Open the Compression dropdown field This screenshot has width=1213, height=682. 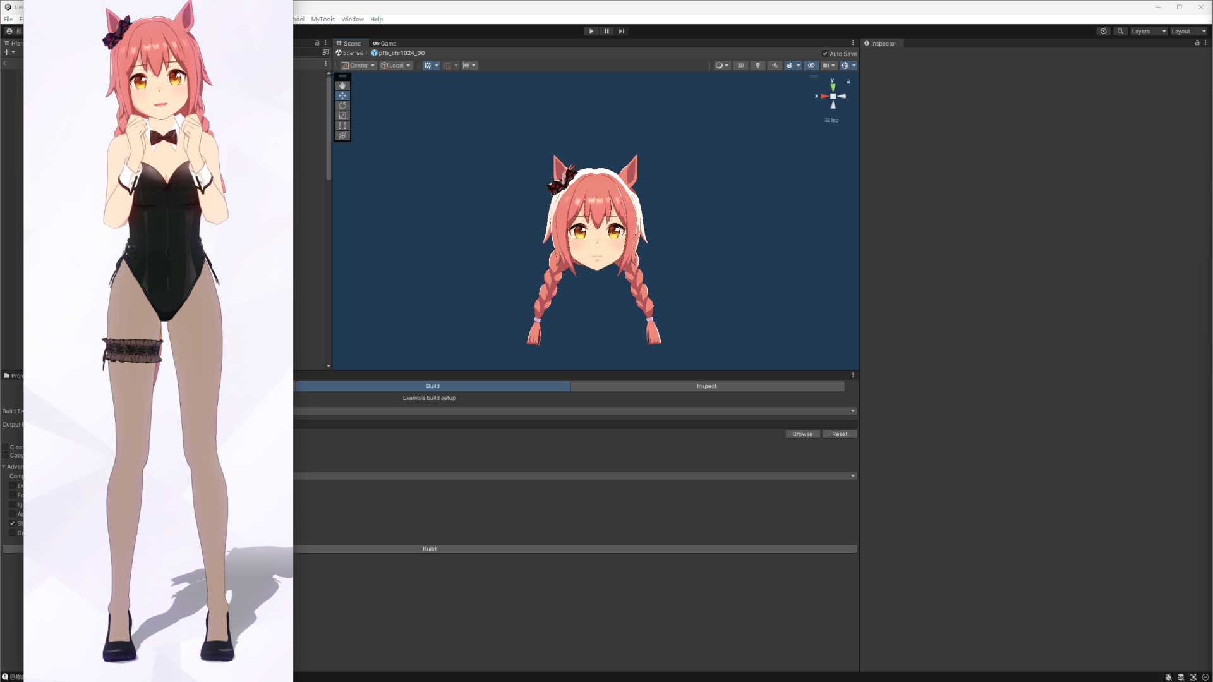(575, 476)
